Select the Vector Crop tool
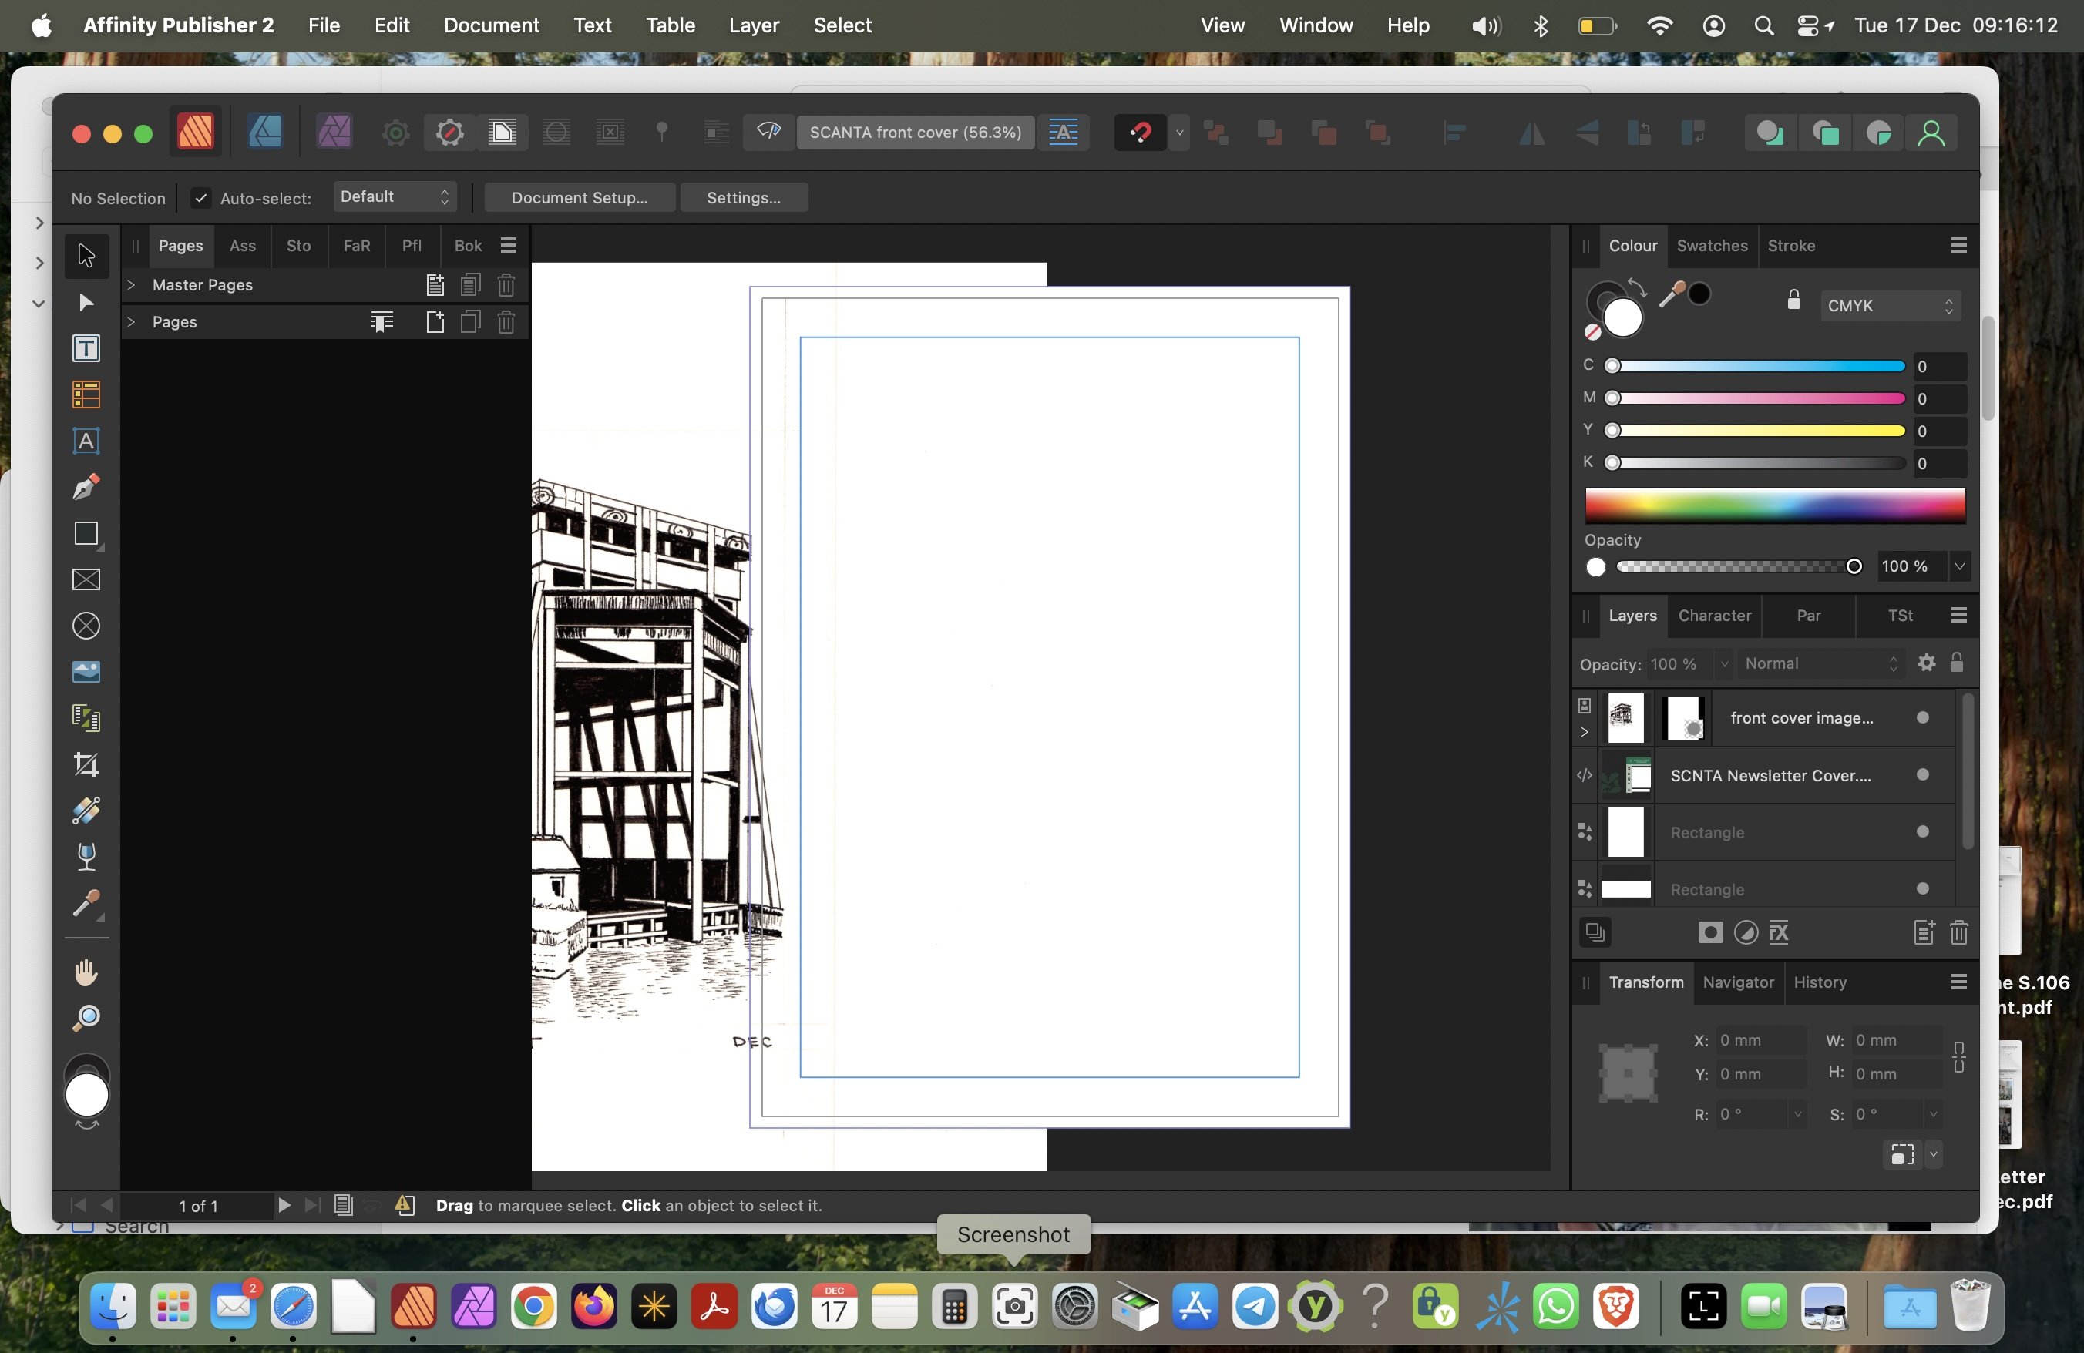Viewport: 2084px width, 1353px height. pyautogui.click(x=86, y=764)
